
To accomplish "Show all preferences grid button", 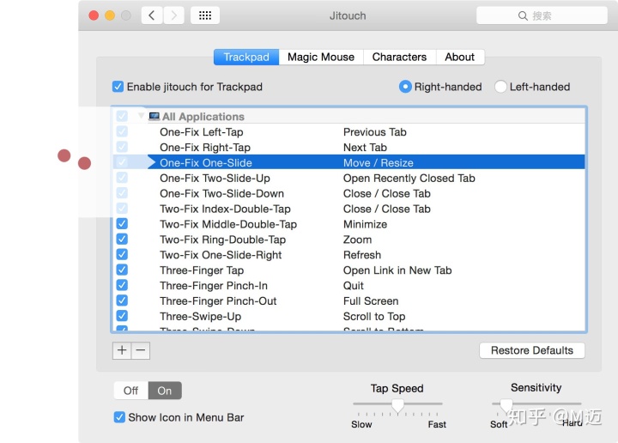I will click(x=205, y=15).
